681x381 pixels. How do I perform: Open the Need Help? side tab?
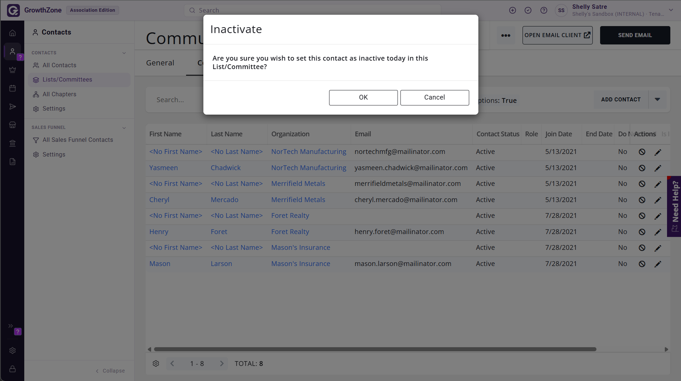point(674,206)
